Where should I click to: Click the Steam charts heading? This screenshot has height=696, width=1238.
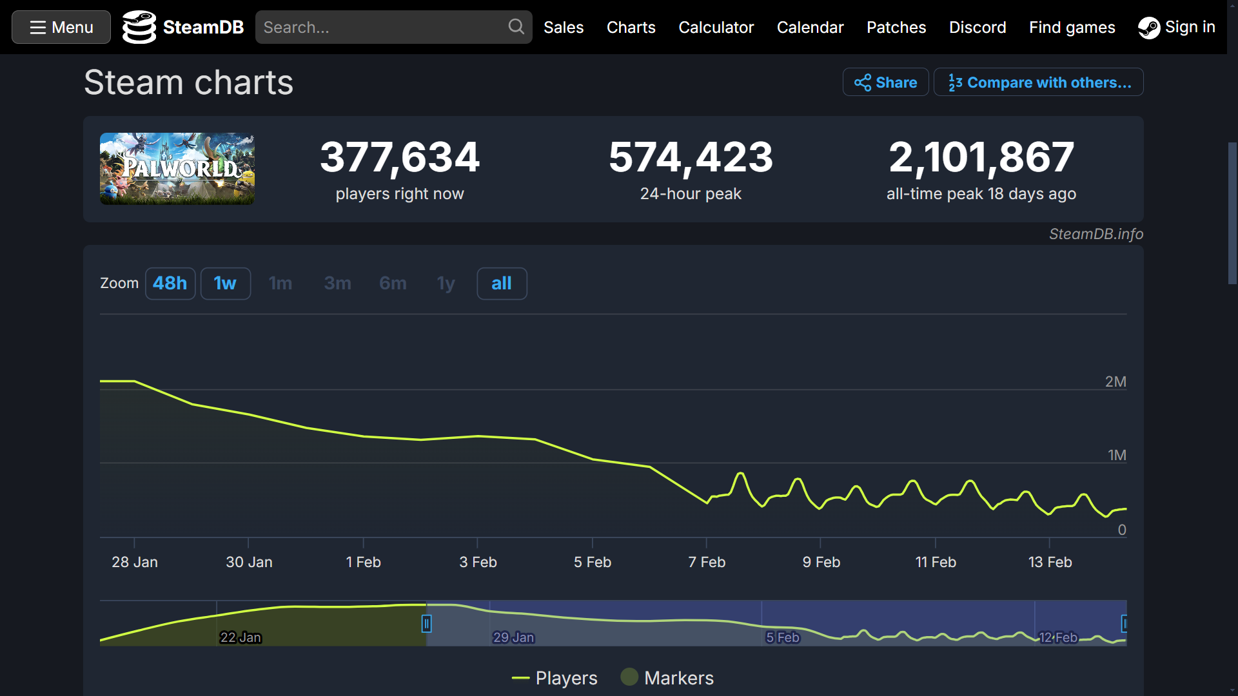188,82
